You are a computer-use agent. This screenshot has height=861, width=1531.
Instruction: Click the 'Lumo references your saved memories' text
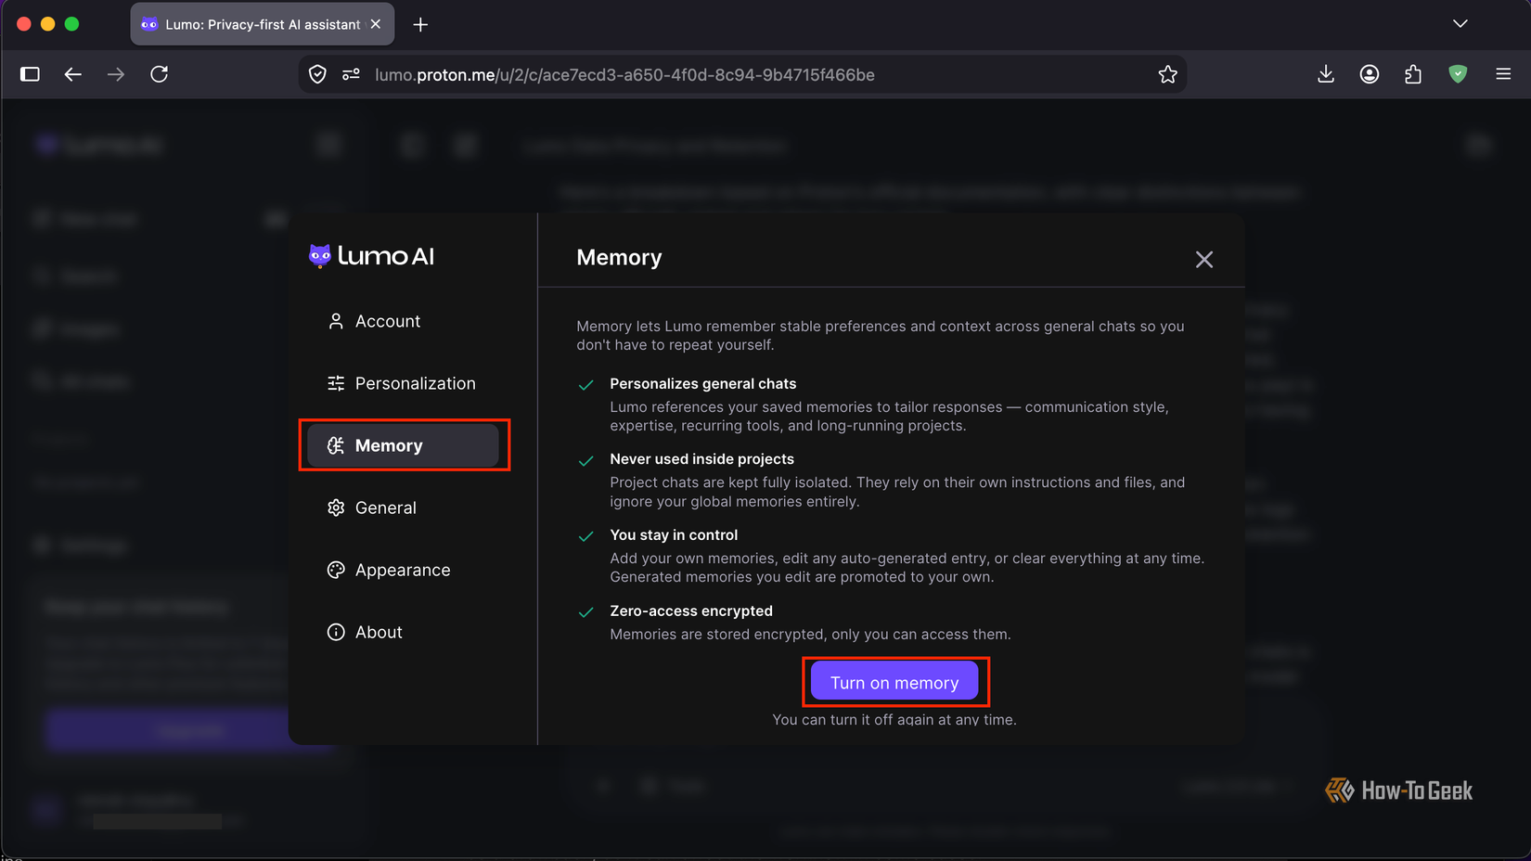tap(889, 417)
